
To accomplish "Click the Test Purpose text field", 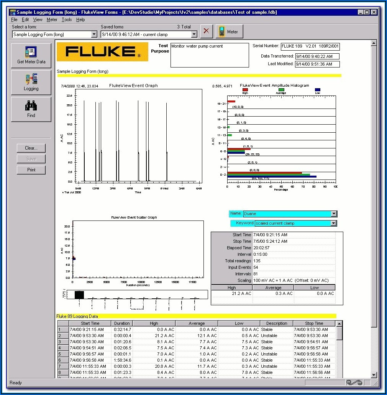I will coord(209,55).
